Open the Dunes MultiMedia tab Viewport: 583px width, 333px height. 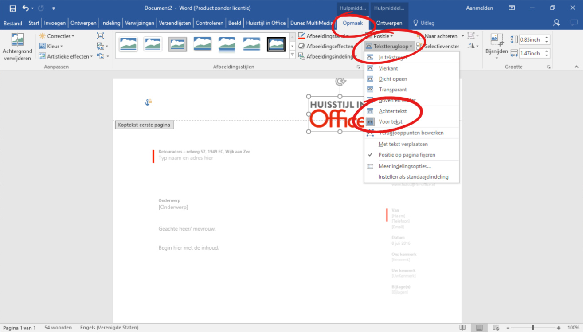click(x=311, y=23)
